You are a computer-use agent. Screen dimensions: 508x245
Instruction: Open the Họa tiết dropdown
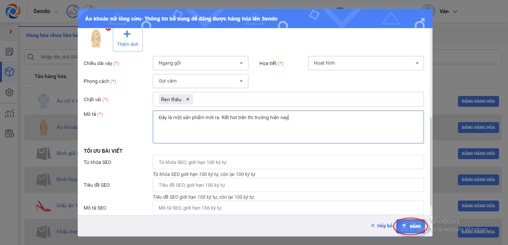pyautogui.click(x=366, y=63)
